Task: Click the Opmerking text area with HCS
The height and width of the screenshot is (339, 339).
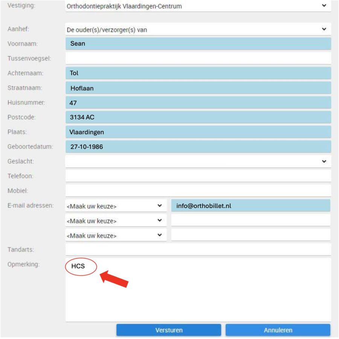Action: (198, 290)
